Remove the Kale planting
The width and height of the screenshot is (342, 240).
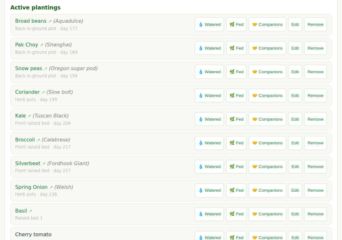tap(315, 119)
